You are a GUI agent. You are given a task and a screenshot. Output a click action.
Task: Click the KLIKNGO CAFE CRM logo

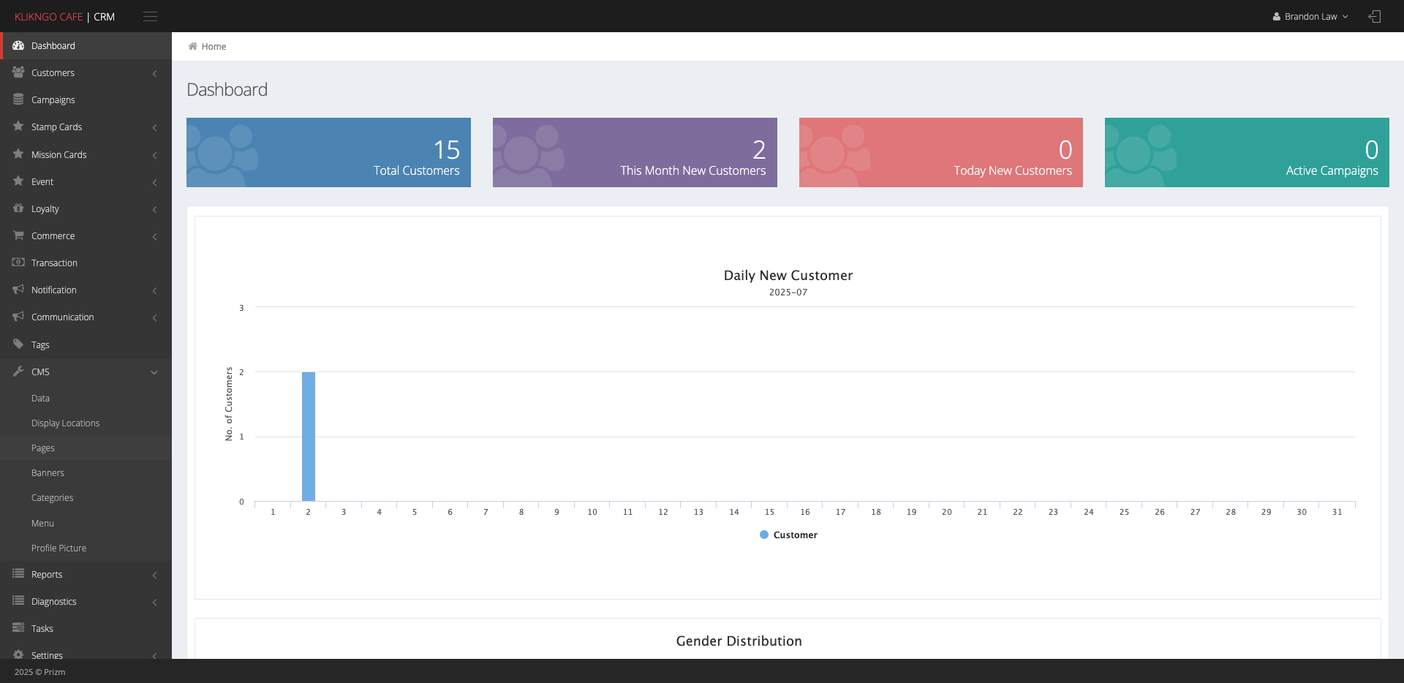coord(64,16)
